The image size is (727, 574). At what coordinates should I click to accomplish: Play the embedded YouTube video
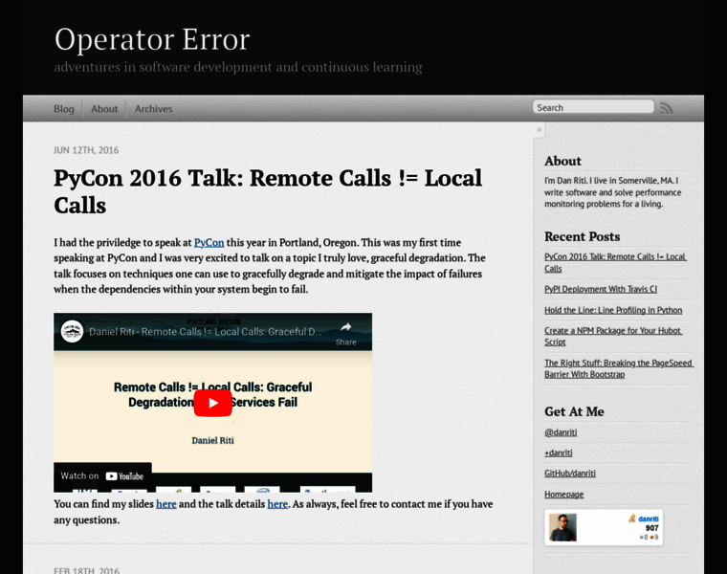click(x=212, y=403)
